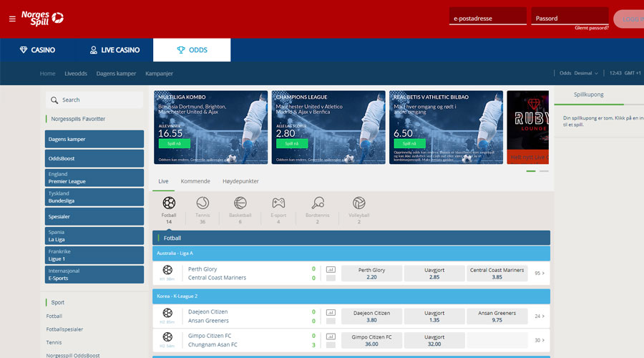Open OddsBoost sidebar button
This screenshot has height=358, width=644.
[94, 158]
